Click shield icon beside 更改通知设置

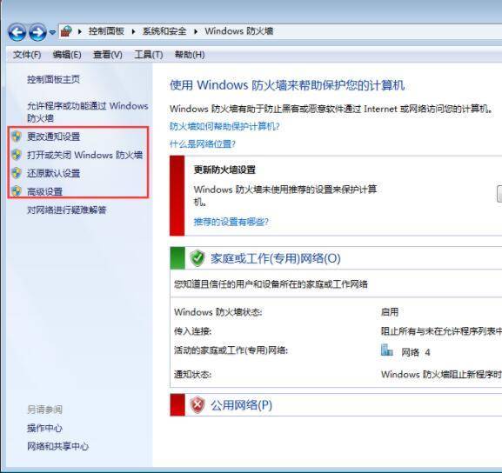(x=17, y=137)
